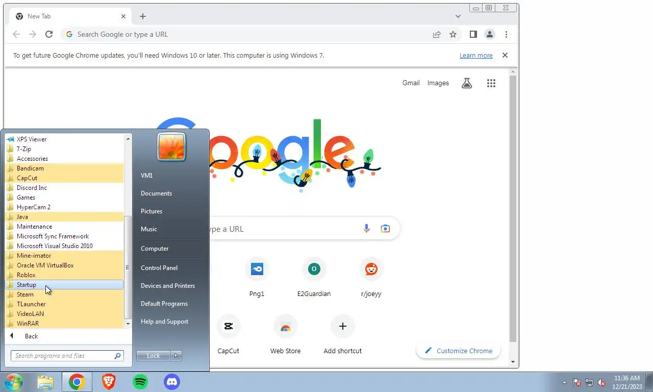Expand the Oracle VM VirtualBox folder
The image size is (653, 392).
click(64, 265)
